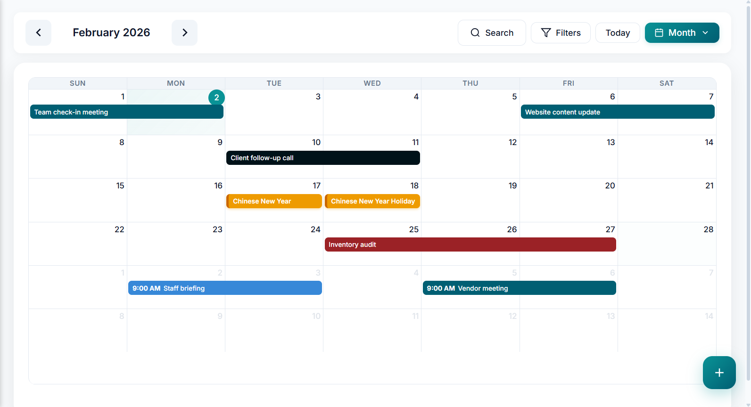Open the 9:00 AM Staff briefing event
Viewport: 751px width, 407px height.
click(x=224, y=288)
